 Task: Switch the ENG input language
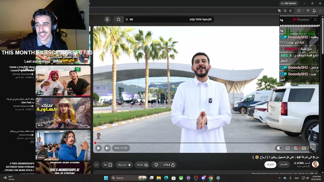click(297, 178)
